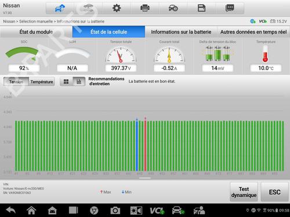This screenshot has height=217, width=290.
Task: Click the save disk icon
Action: coord(201,8)
